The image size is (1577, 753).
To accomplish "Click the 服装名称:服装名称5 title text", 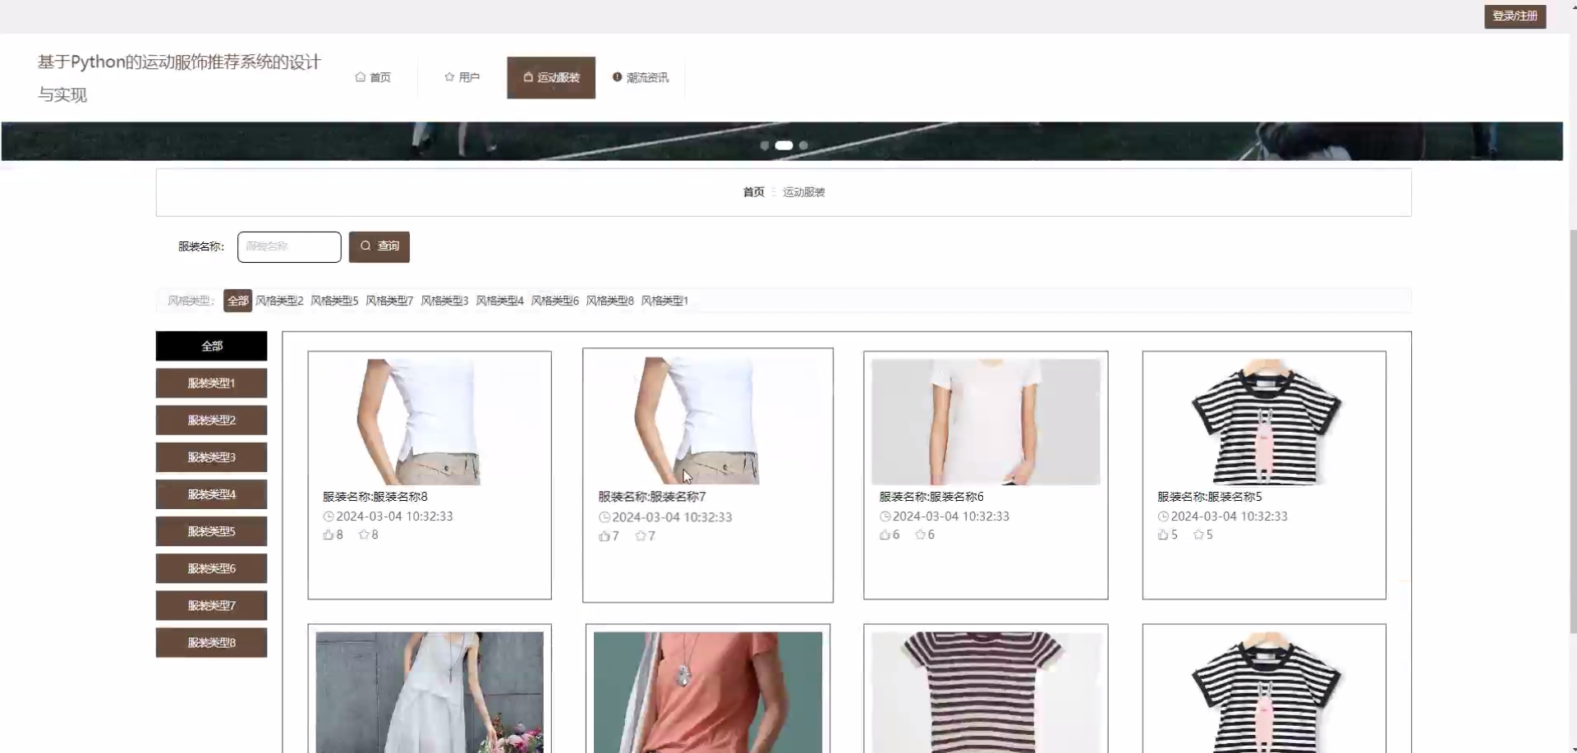I will click(x=1209, y=497).
